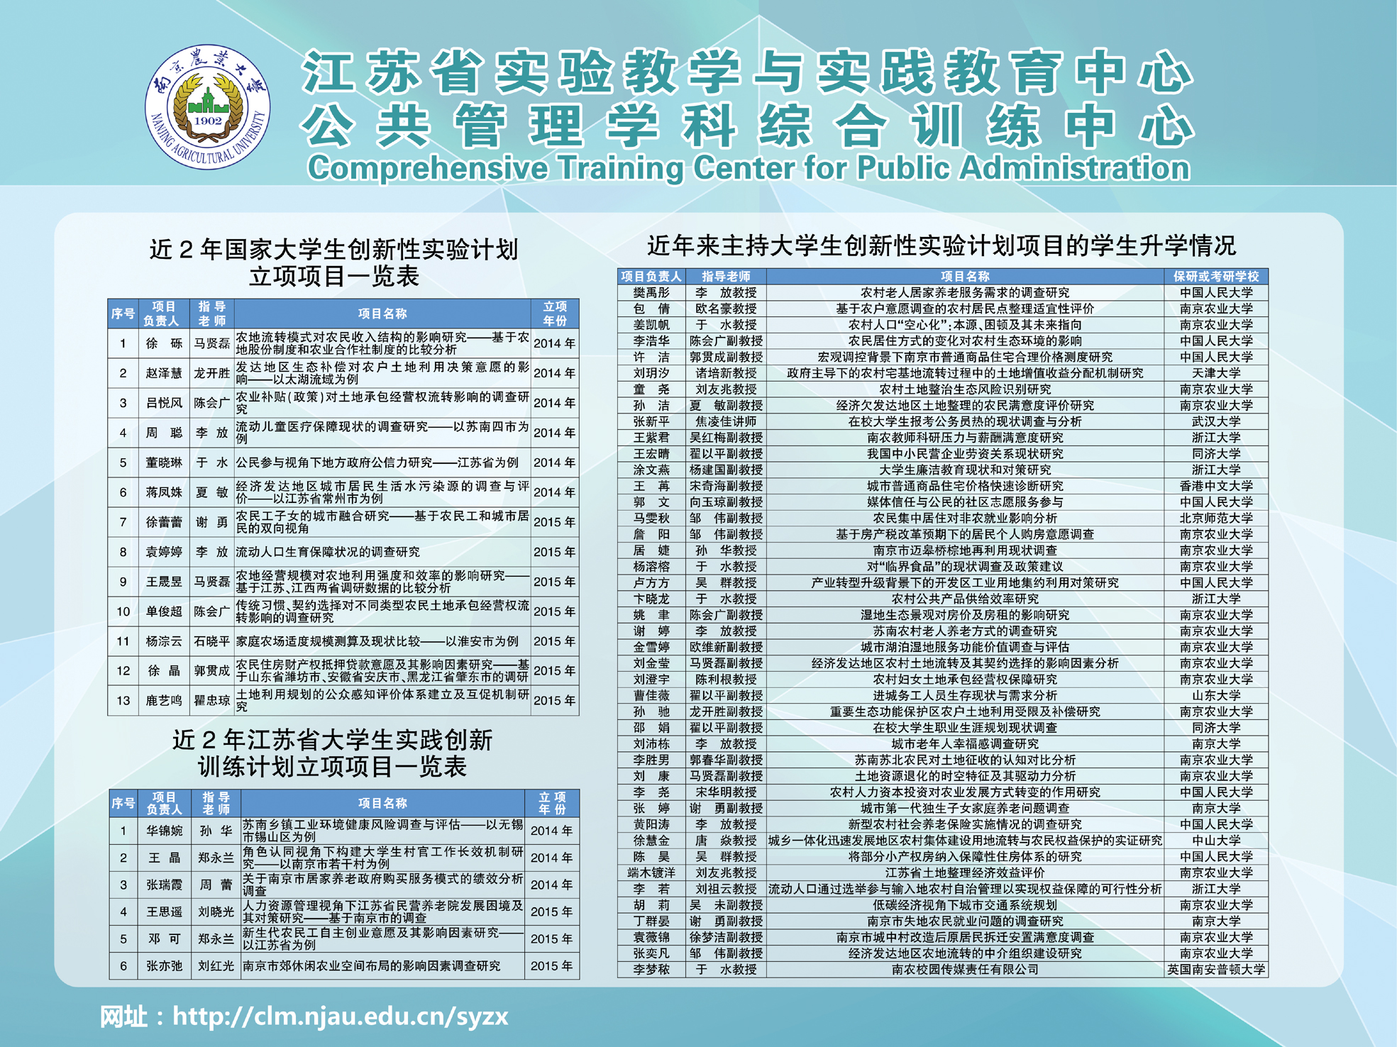Select student name '王宏晴'
The width and height of the screenshot is (1397, 1047).
[651, 454]
